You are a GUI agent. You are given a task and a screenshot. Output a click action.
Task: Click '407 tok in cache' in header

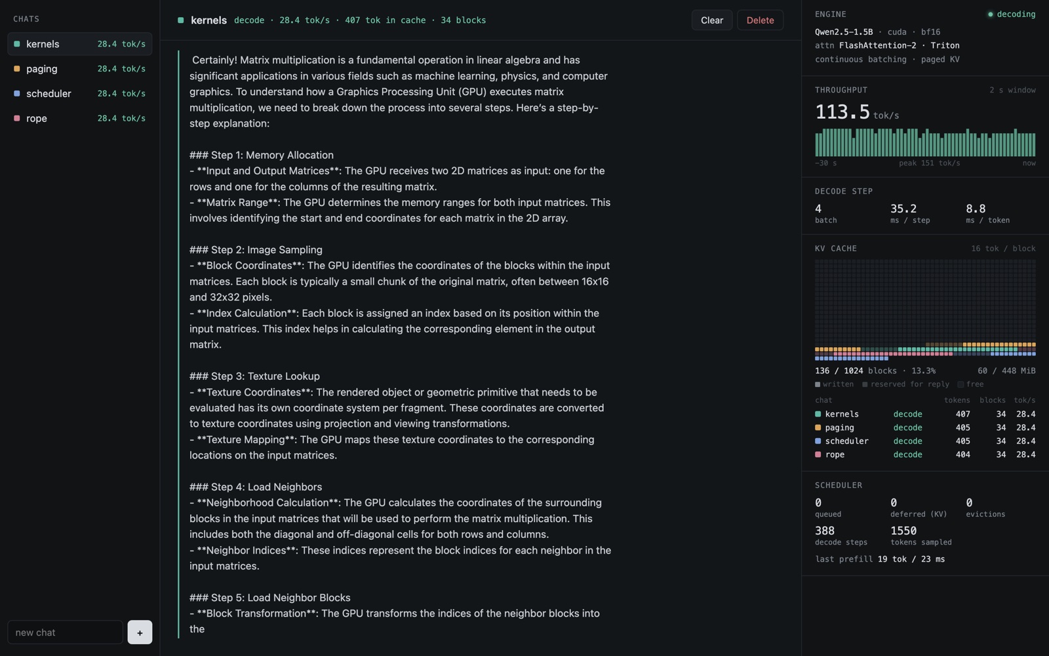[x=386, y=20]
